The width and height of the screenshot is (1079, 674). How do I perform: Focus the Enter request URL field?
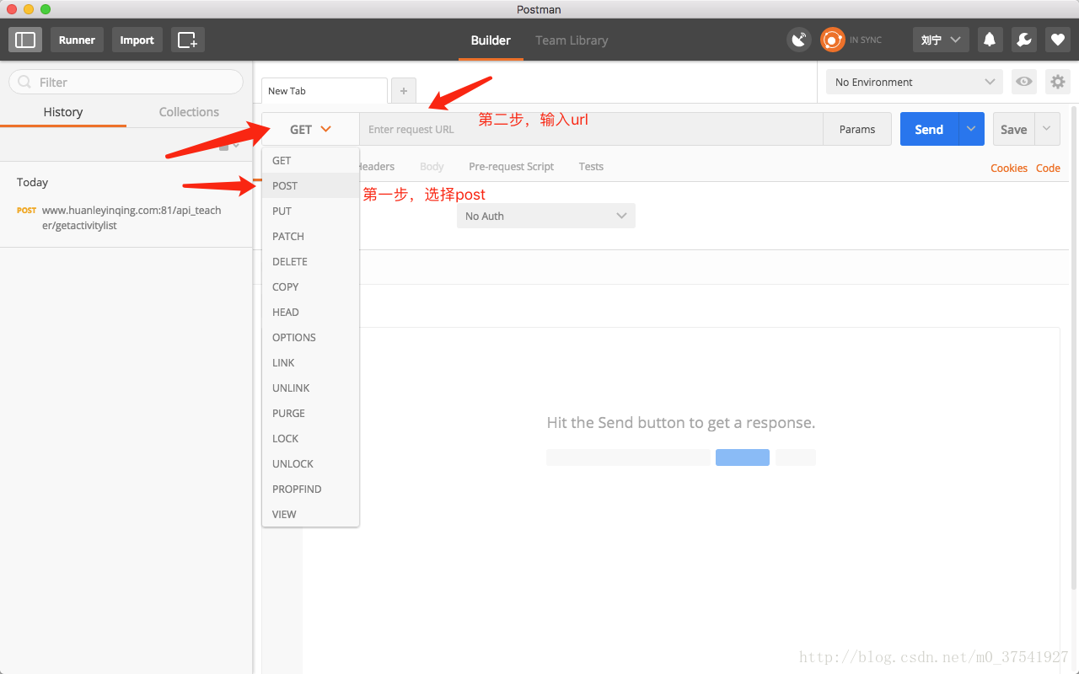(591, 129)
